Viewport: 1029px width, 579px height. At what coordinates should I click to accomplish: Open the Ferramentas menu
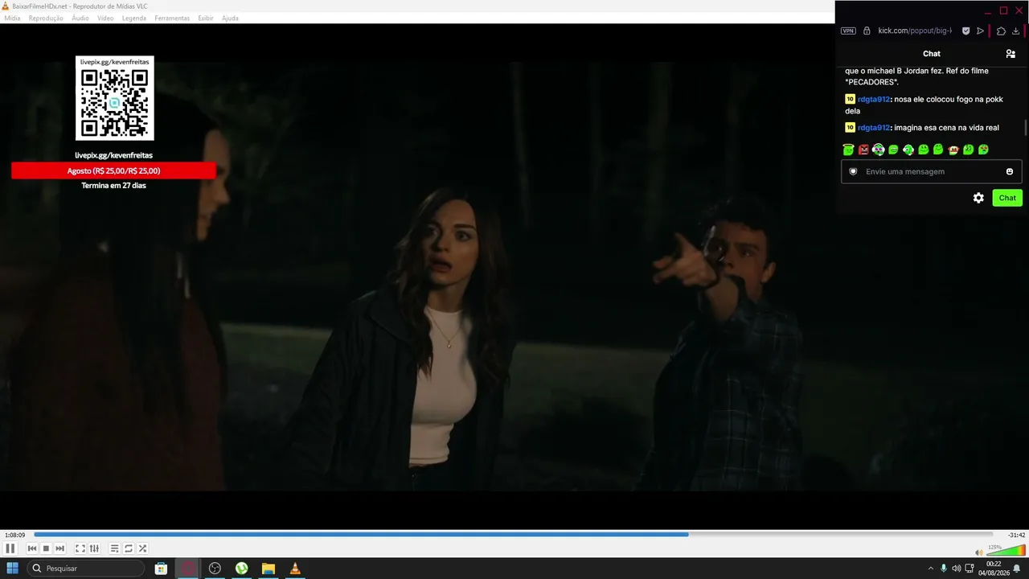coord(172,18)
